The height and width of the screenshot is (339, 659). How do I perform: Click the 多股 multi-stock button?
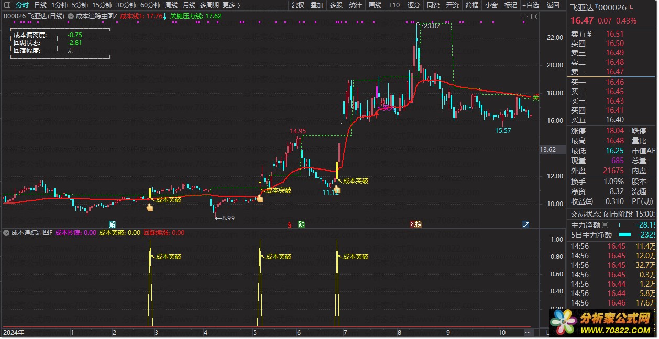(336, 5)
